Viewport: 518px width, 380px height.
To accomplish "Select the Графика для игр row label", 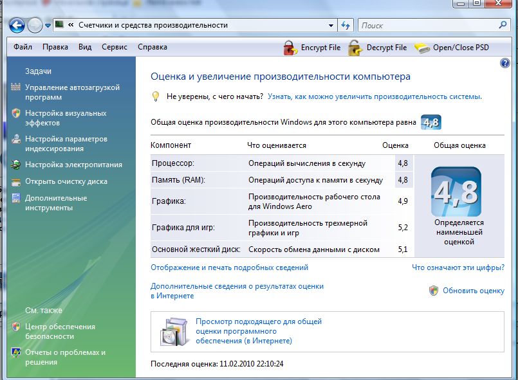I will pyautogui.click(x=183, y=228).
